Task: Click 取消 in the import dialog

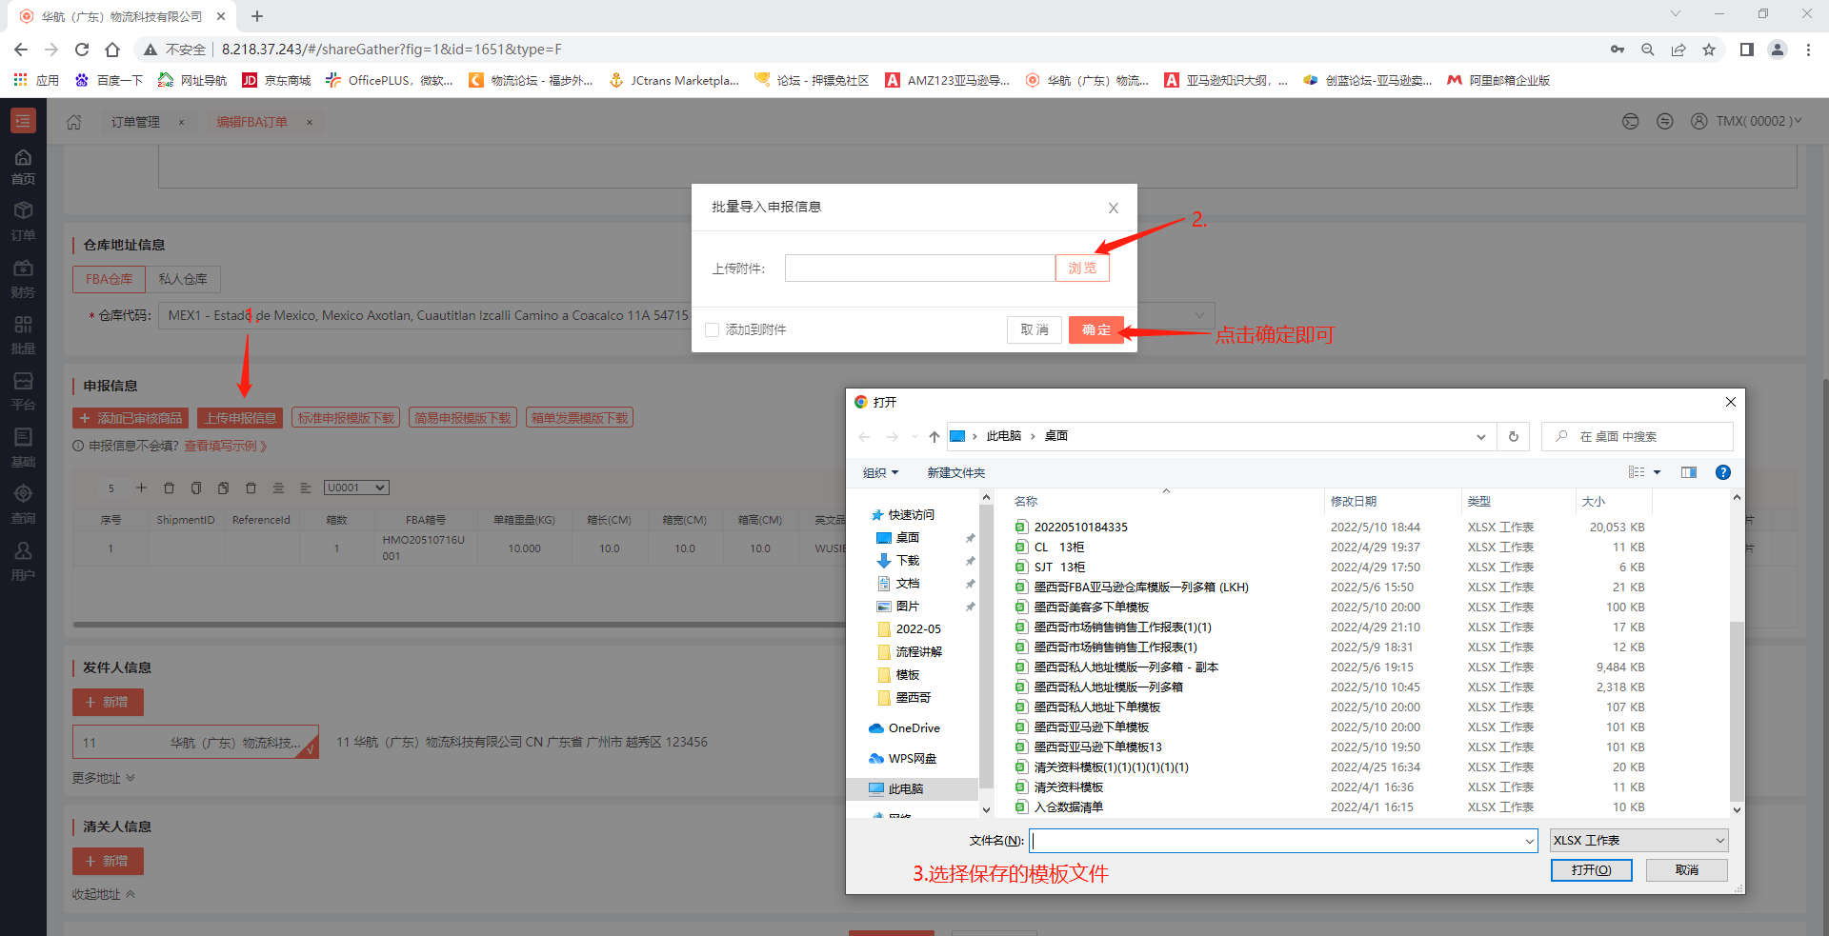Action: [1035, 329]
